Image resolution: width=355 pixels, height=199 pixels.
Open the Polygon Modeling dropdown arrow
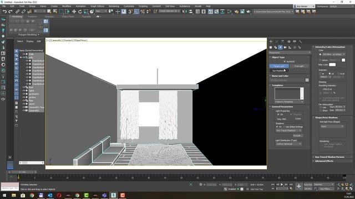click(38, 34)
